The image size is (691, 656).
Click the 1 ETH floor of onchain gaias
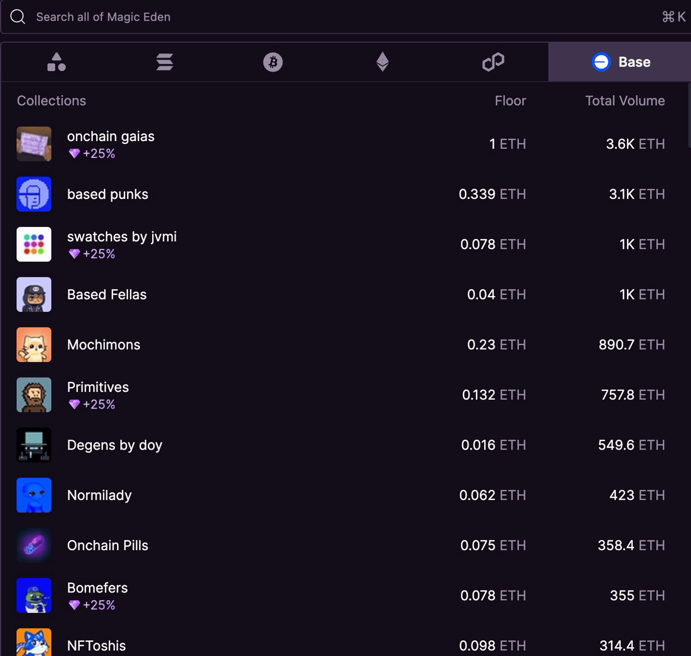[508, 144]
